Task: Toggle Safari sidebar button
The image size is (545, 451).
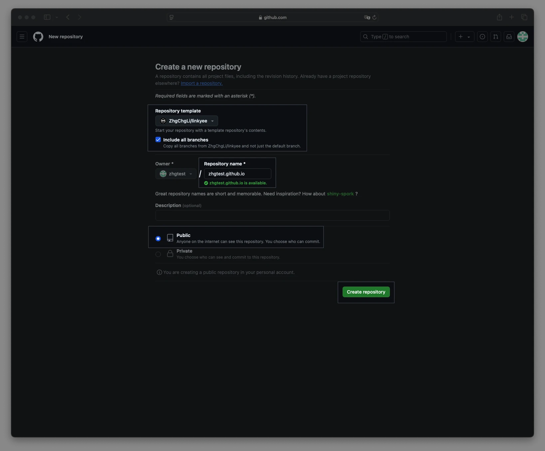Action: click(x=47, y=17)
